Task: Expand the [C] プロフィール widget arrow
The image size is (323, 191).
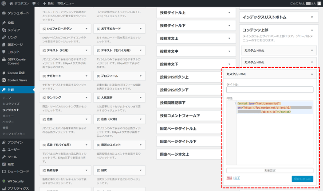Action: 141,76
